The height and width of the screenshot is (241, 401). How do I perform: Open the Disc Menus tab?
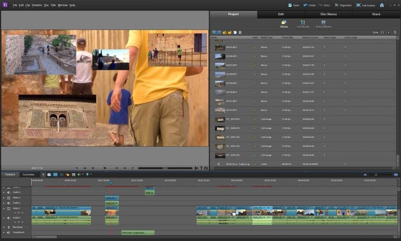click(328, 14)
